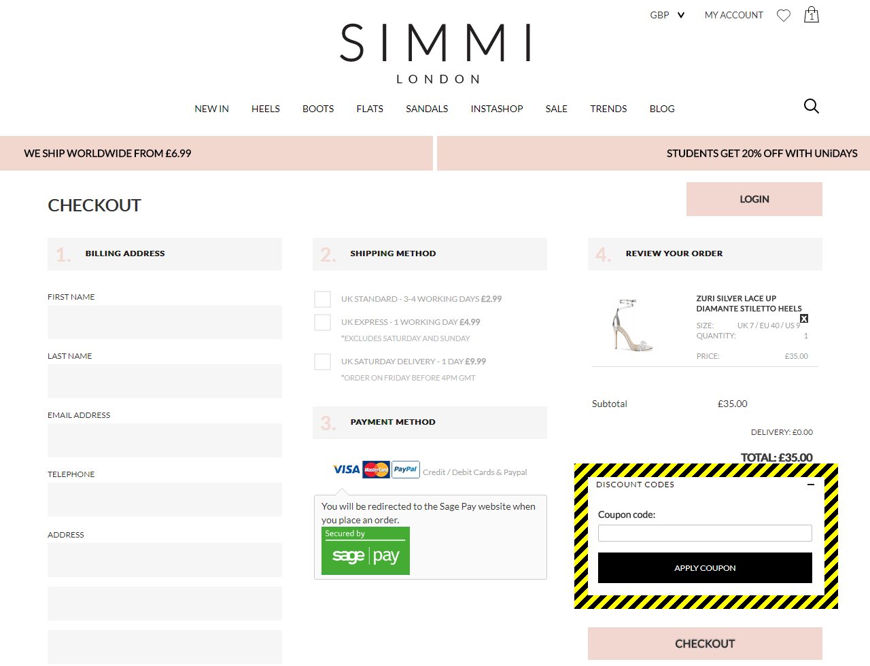Click the Sage Pay secured badge
The image size is (870, 666).
click(x=366, y=550)
